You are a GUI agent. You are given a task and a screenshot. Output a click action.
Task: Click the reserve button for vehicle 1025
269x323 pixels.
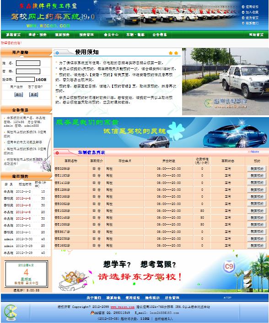coord(257,211)
